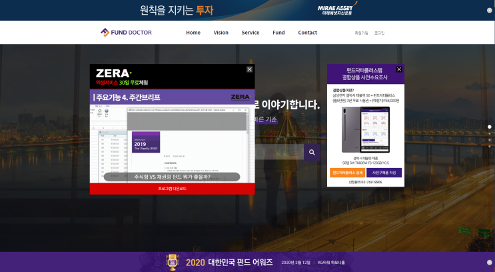Click the 신청문의 02-769-9906 phone text
Screen dimensions: 495x272
pyautogui.click(x=365, y=182)
